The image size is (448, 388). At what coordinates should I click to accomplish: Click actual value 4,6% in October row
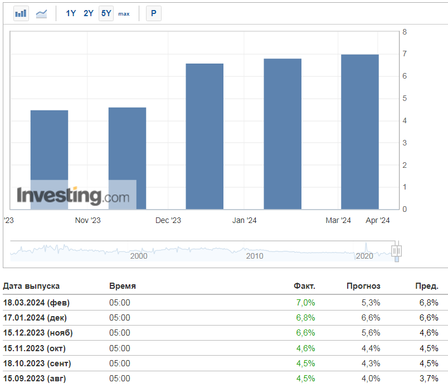tap(305, 348)
